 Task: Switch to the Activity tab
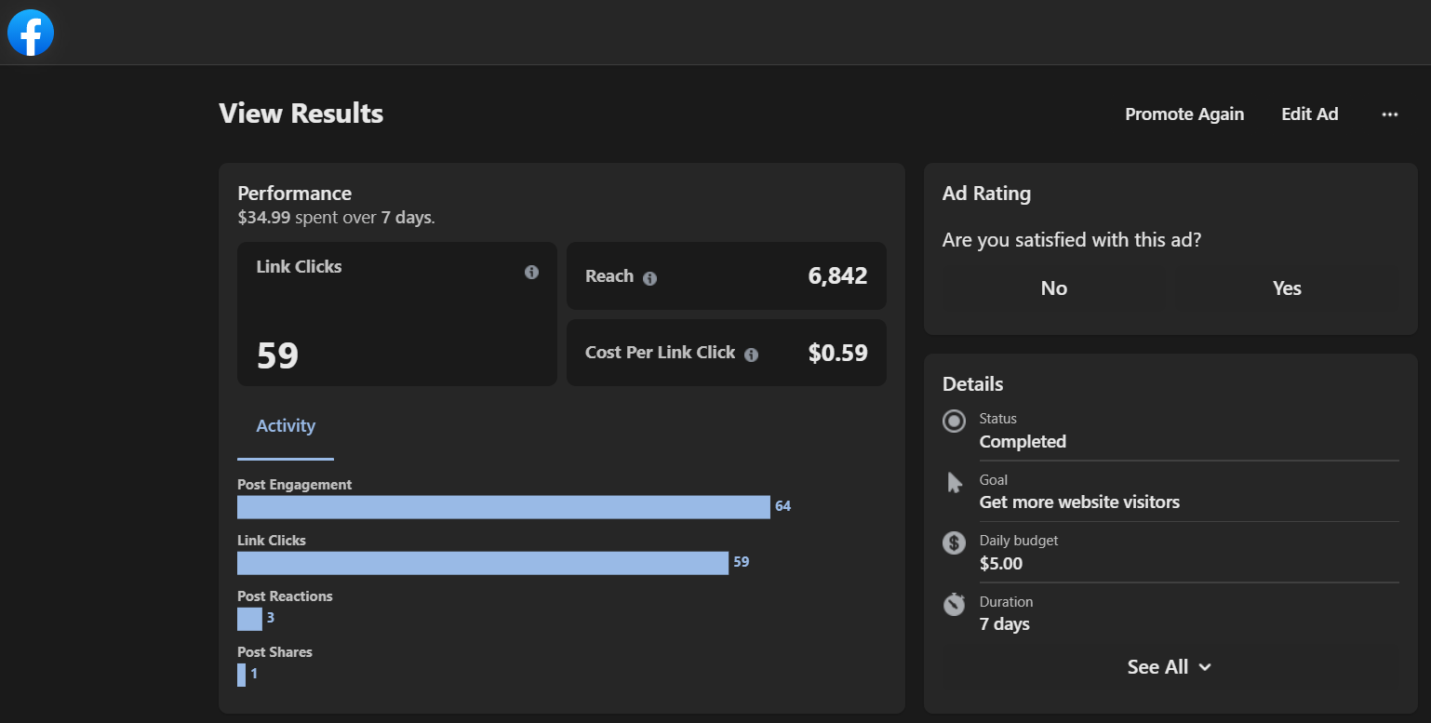(286, 426)
